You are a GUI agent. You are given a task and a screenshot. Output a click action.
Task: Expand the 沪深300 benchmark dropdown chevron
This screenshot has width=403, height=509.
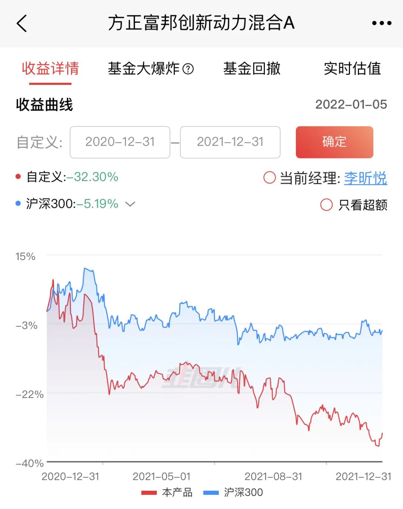pos(130,204)
